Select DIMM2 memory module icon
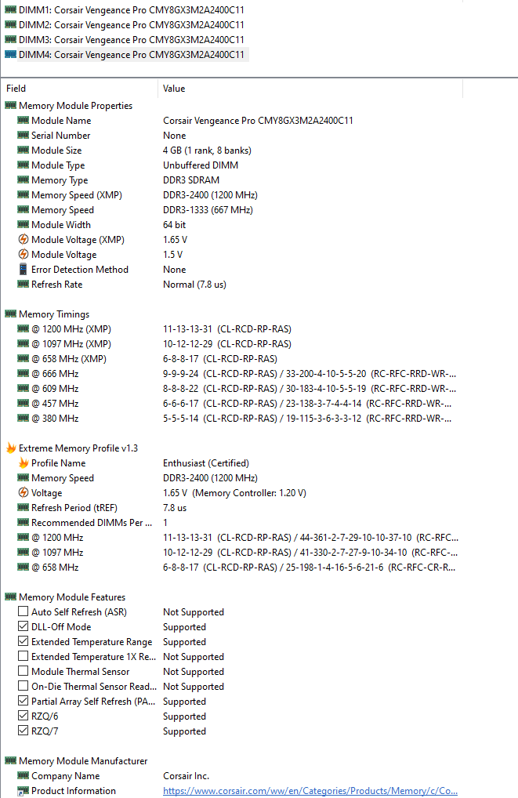 pos(10,24)
